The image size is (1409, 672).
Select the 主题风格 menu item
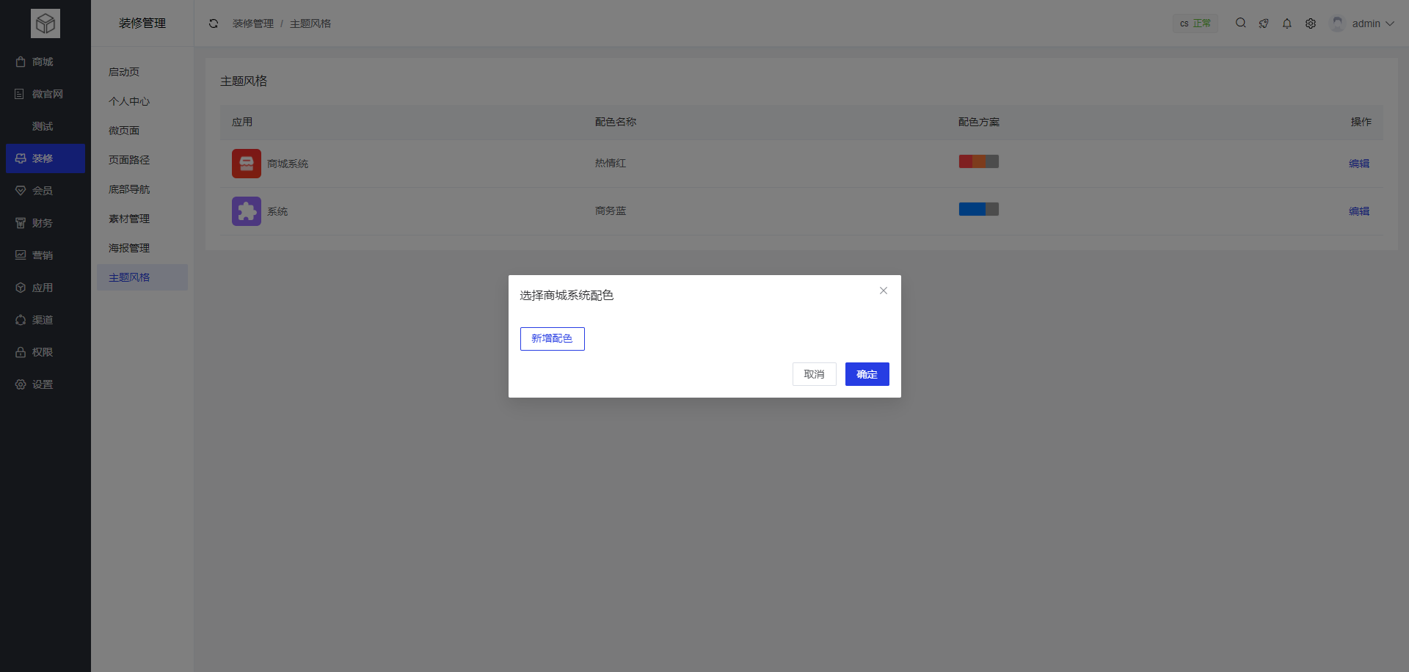click(x=128, y=277)
